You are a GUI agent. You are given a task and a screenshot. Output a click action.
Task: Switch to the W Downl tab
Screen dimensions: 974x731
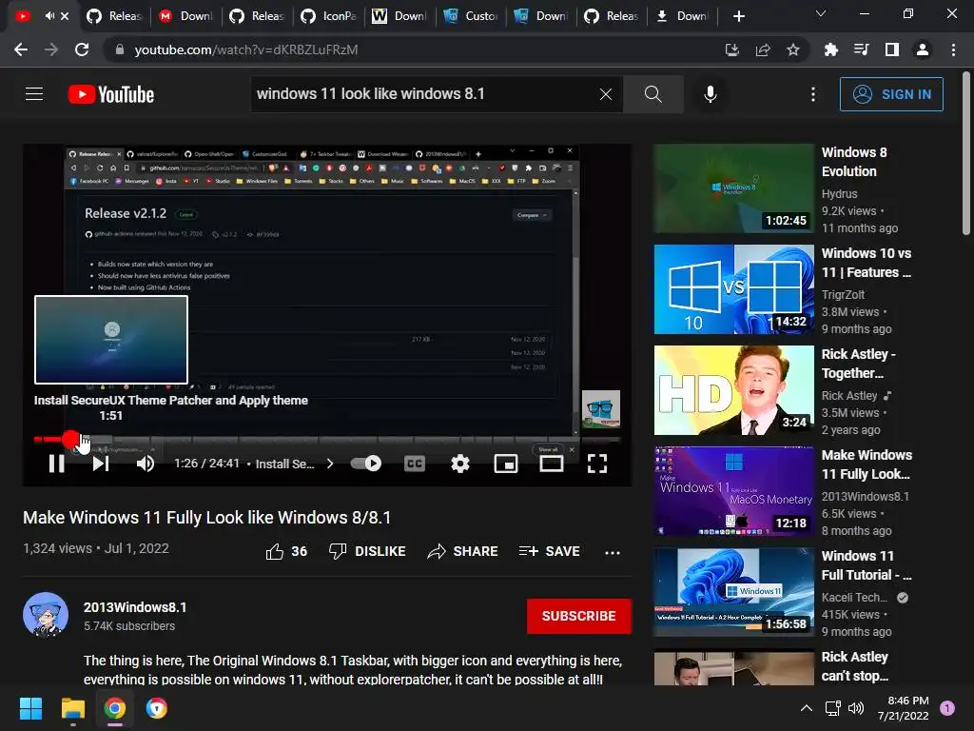click(x=399, y=16)
